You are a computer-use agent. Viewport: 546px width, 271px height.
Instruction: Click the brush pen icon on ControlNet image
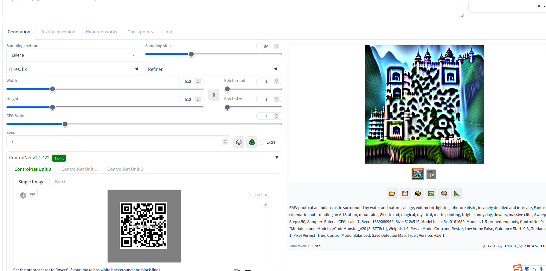coord(266,205)
